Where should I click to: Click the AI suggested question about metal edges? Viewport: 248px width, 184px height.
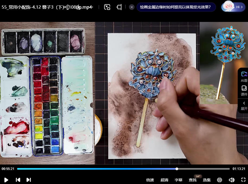coord(175,7)
